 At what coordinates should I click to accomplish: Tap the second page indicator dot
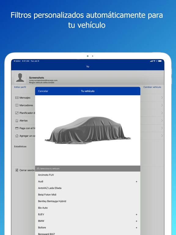point(93,56)
